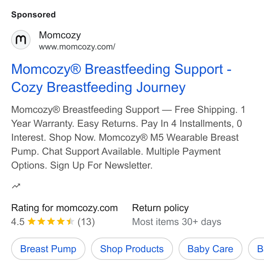The width and height of the screenshot is (264, 271).
Task: Open the Momcozy Breastfeeding Support headline link
Action: (121, 78)
